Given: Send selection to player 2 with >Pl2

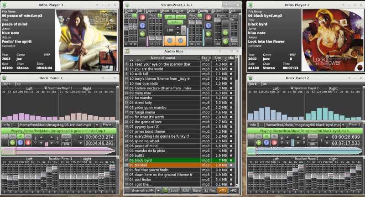Looking at the screenshot, I should point(233,191).
